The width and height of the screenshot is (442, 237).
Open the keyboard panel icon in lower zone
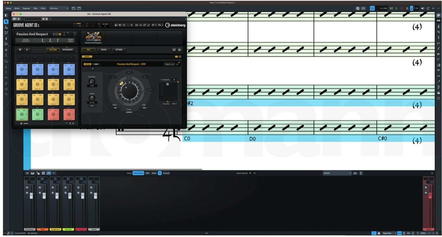[x=32, y=173]
